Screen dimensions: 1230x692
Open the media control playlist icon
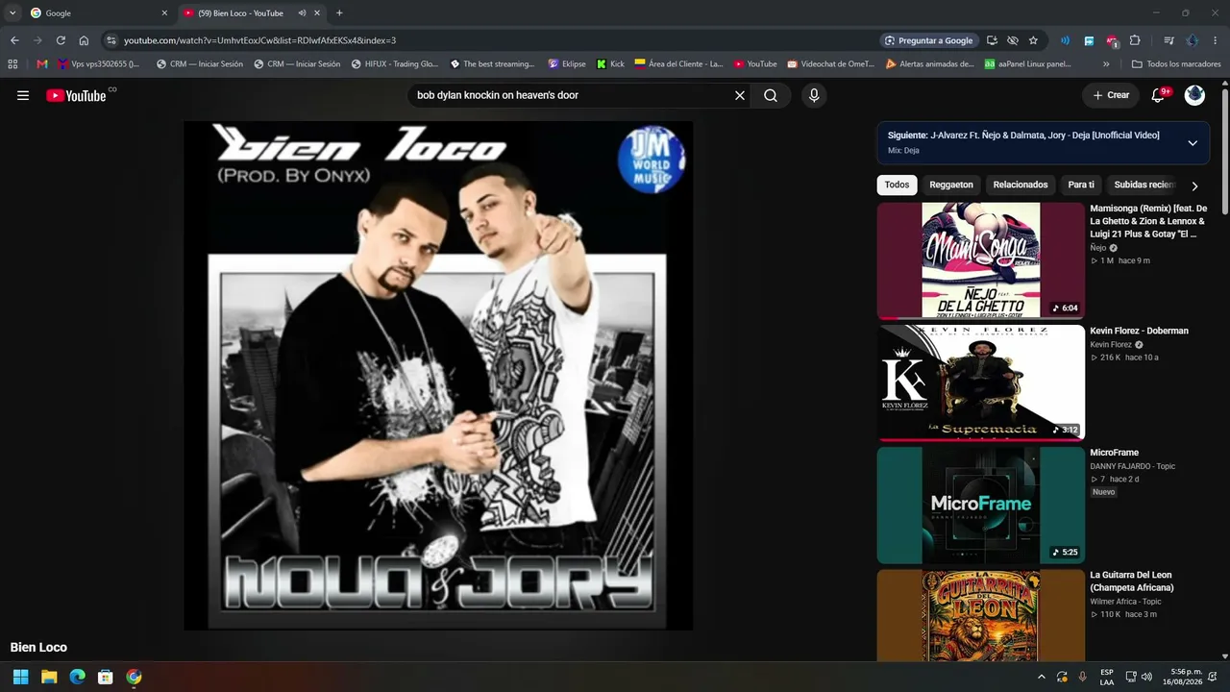click(x=1168, y=40)
